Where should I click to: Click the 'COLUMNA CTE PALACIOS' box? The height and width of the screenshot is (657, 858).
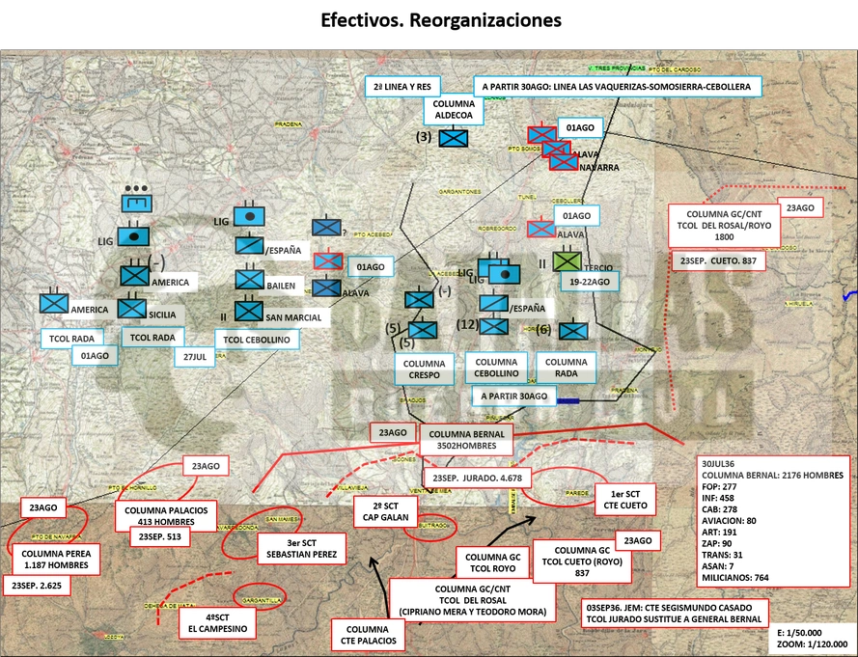point(368,635)
